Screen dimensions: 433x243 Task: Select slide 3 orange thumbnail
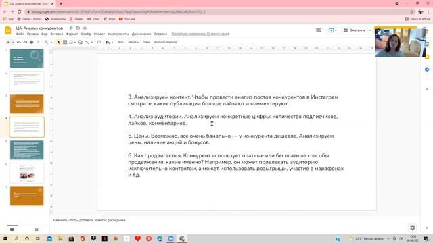click(x=27, y=104)
